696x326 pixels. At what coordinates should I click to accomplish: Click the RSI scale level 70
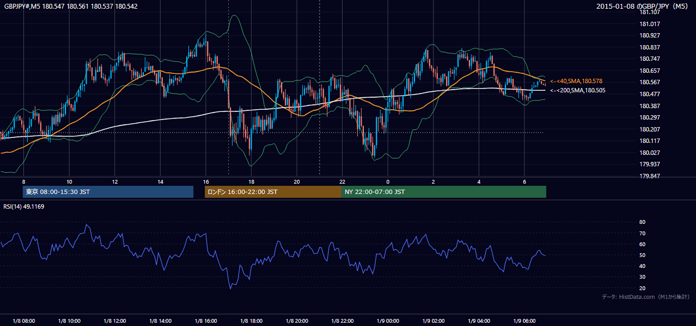tap(642, 233)
